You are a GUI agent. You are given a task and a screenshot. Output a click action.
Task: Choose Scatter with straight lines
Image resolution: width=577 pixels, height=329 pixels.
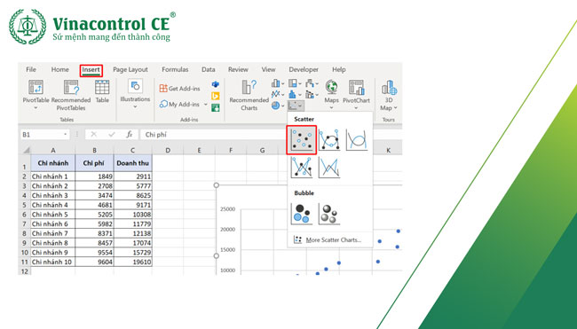pyautogui.click(x=329, y=168)
